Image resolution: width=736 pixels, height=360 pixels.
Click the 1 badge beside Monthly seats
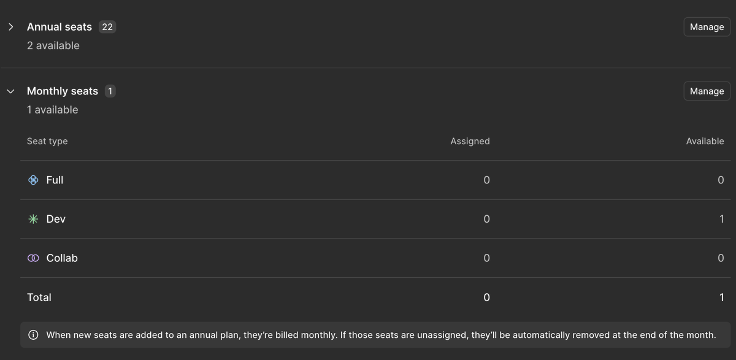(110, 91)
